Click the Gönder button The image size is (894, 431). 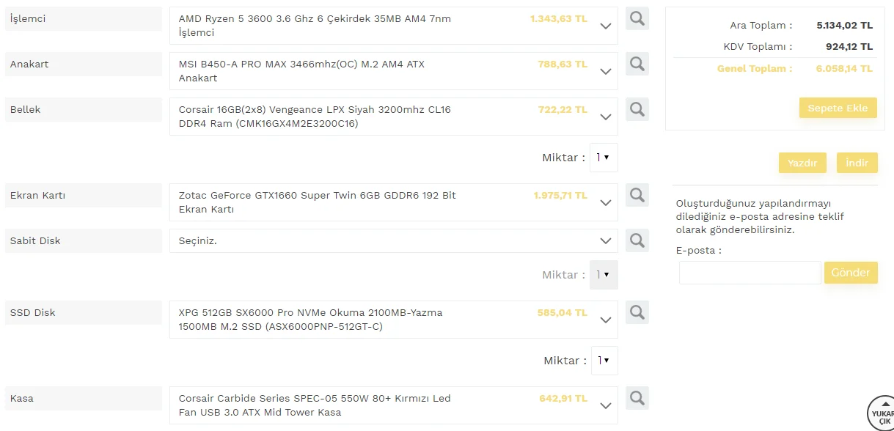851,273
